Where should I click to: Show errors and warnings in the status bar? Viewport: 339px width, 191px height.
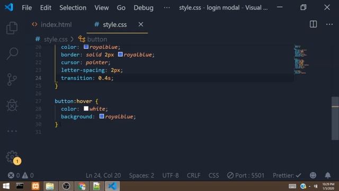tap(21, 175)
